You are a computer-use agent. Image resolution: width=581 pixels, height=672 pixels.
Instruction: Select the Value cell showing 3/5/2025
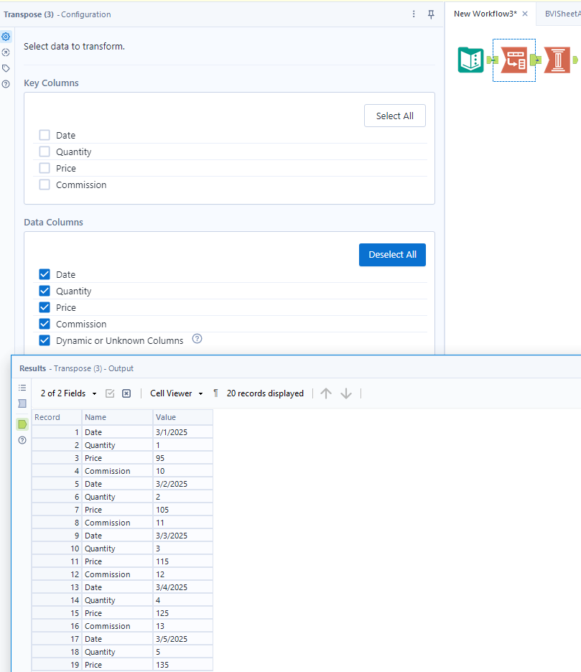pyautogui.click(x=183, y=639)
